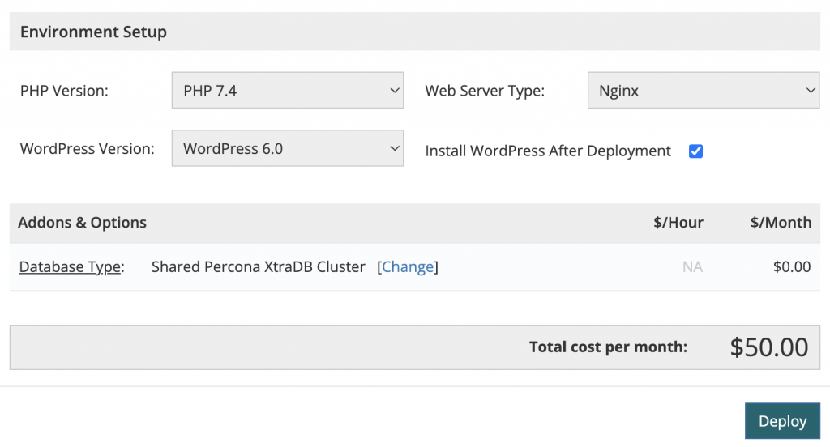Click the Shared Percona XtraDB Cluster text
830x447 pixels.
click(259, 266)
